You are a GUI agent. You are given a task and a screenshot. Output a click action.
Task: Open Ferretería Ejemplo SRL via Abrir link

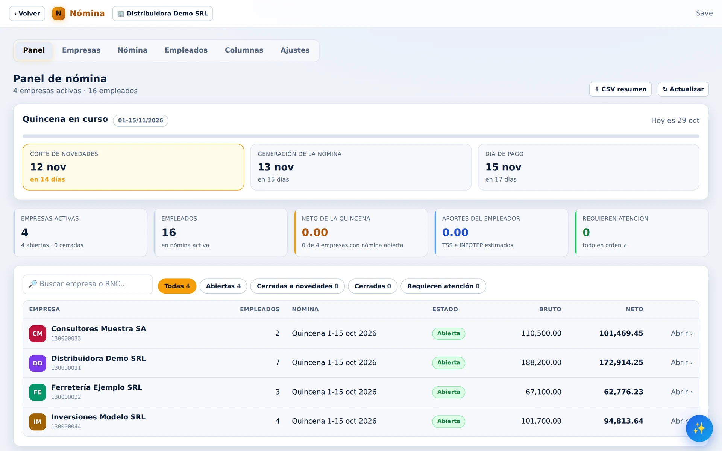click(681, 392)
